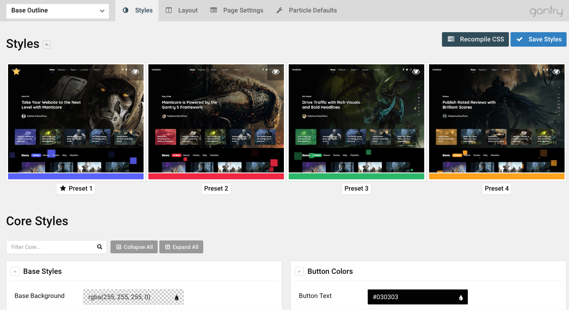
Task: Click the Button Text color field
Action: [x=417, y=297]
